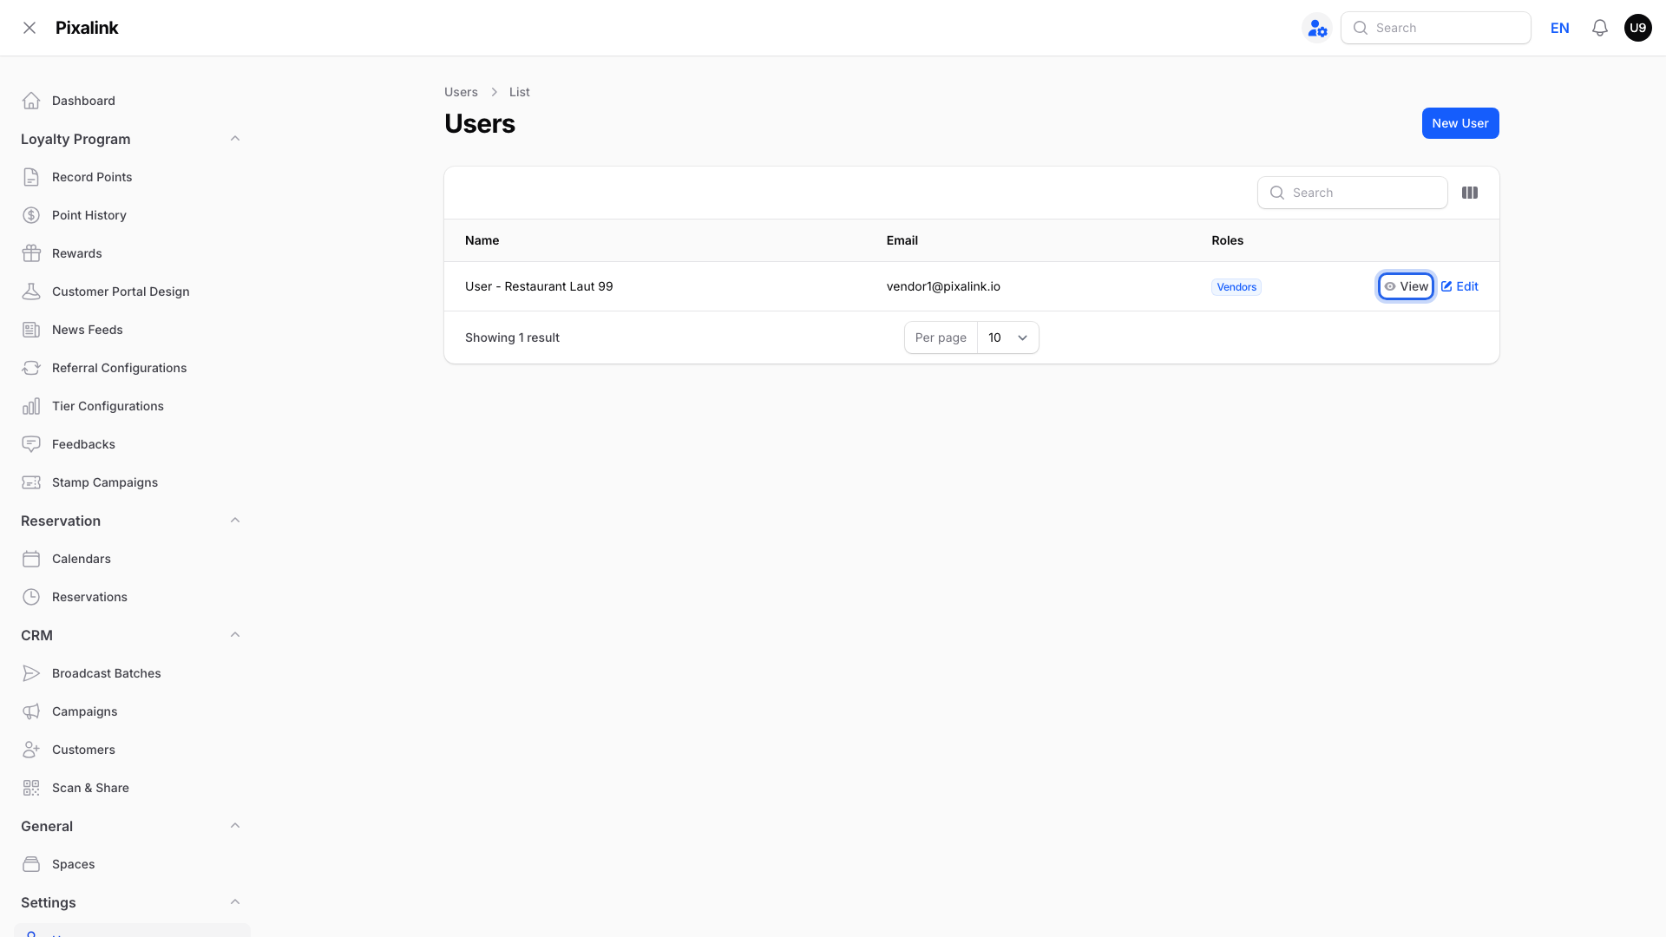Click the News Feeds newspaper icon
This screenshot has width=1666, height=937.
coord(31,330)
